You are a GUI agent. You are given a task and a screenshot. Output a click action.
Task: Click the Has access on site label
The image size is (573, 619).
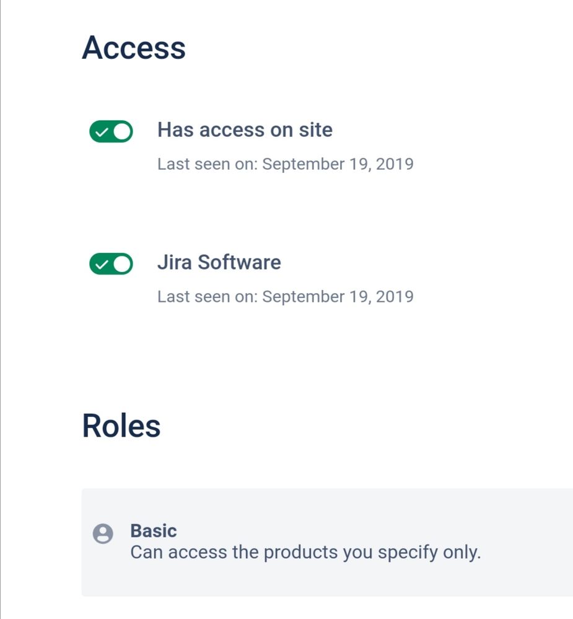pyautogui.click(x=245, y=130)
